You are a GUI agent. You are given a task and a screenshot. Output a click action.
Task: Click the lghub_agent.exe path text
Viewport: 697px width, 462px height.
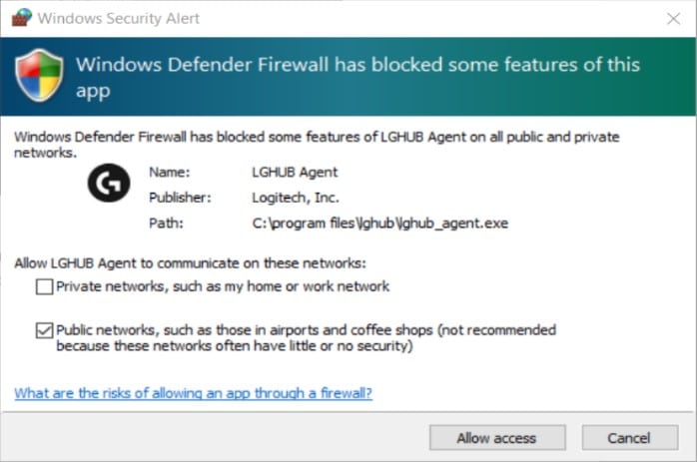379,223
